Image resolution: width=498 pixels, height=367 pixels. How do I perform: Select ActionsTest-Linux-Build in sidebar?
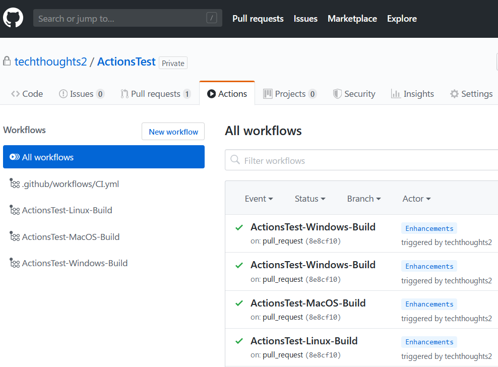click(x=67, y=210)
